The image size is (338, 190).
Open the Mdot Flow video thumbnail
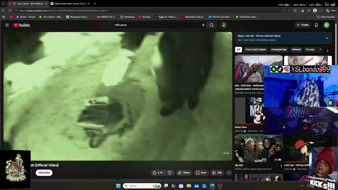click(x=249, y=111)
